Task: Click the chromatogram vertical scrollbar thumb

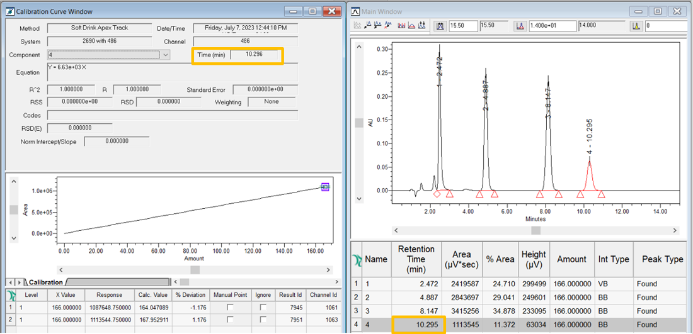Action: tap(359, 123)
